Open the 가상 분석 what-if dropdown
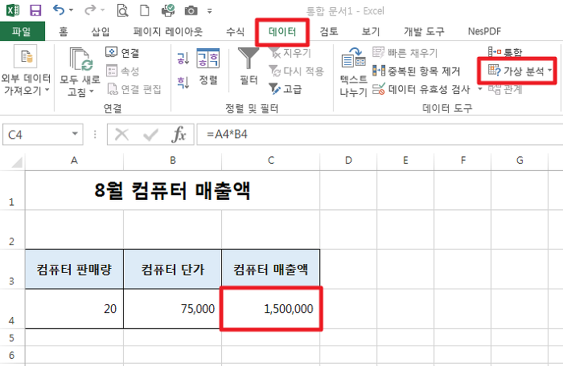This screenshot has height=366, width=563. [x=520, y=71]
